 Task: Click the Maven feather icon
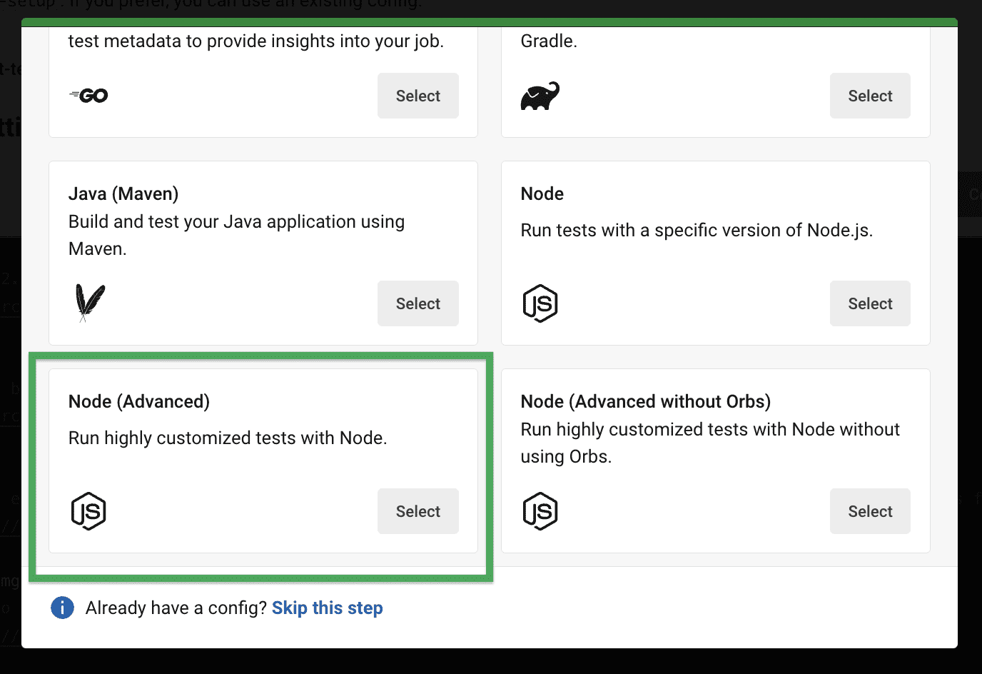pos(90,303)
